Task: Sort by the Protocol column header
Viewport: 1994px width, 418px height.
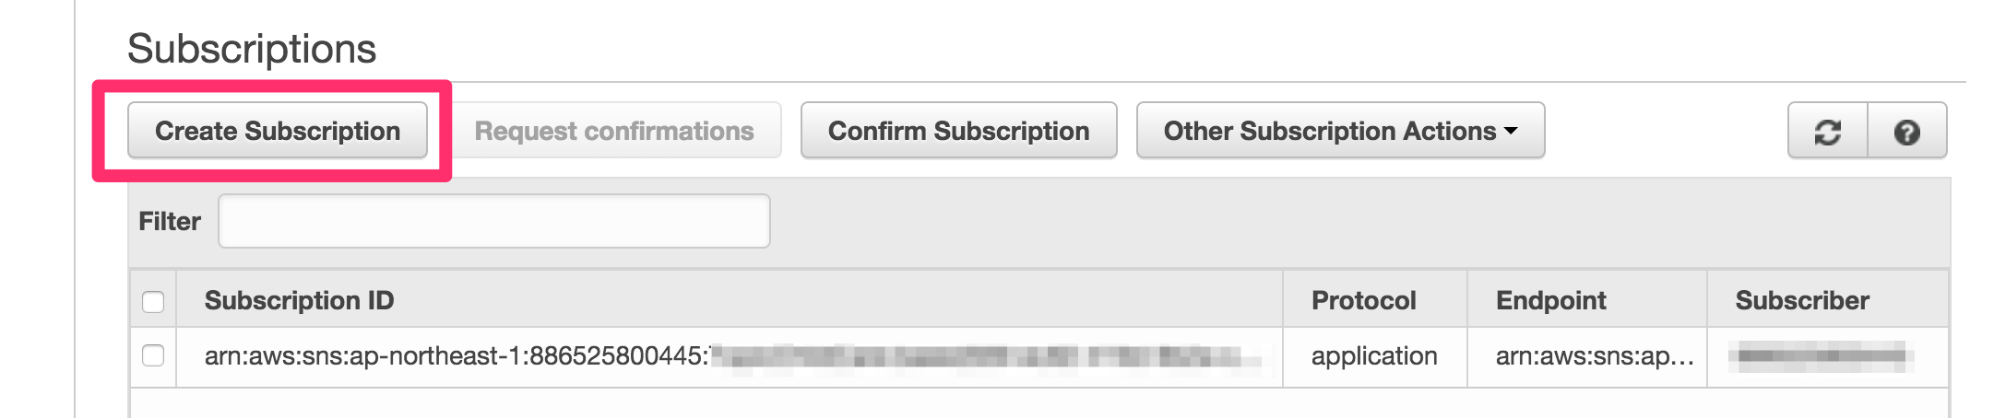Action: [1363, 300]
